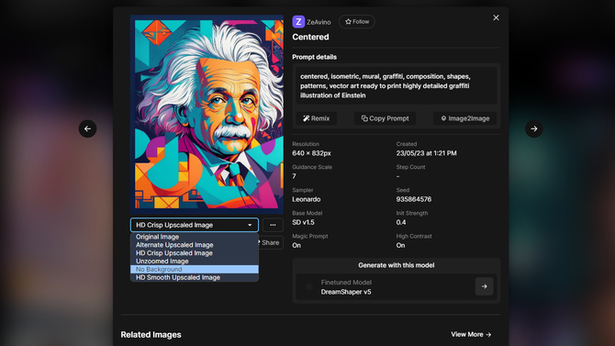This screenshot has width=615, height=346.
Task: Click the Share button
Action: point(270,242)
